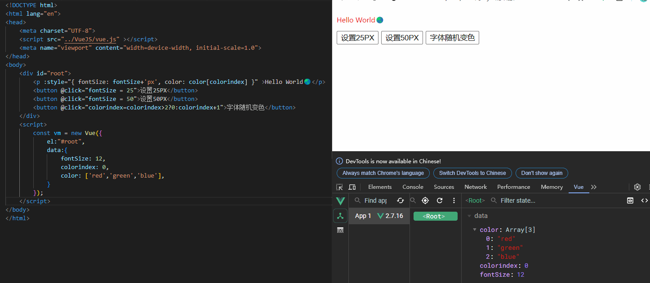This screenshot has width=650, height=283.
Task: Open the Elements tab
Action: (x=380, y=187)
